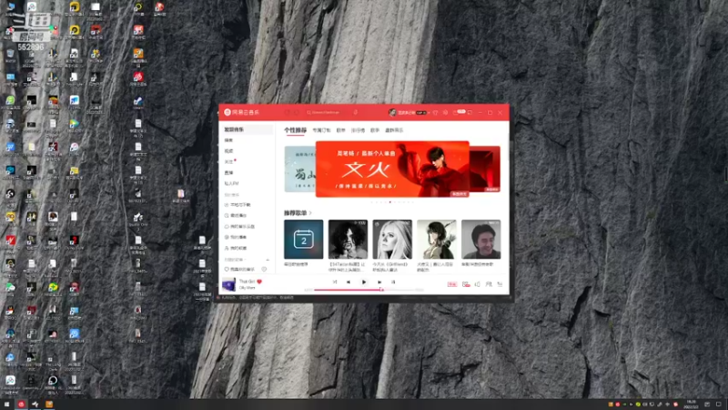Open the red 文火 banner

coord(392,169)
